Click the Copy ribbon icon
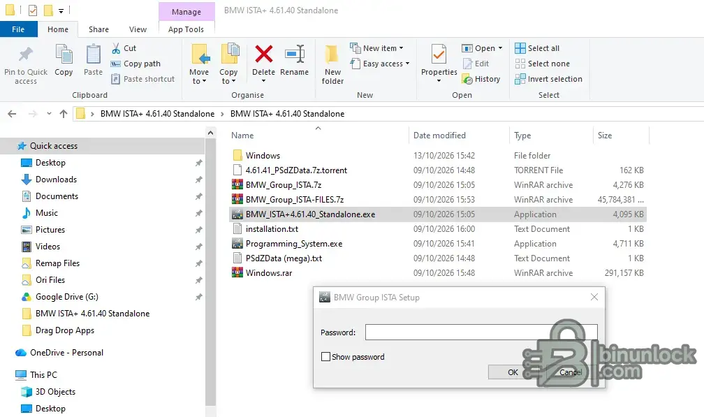 pyautogui.click(x=64, y=54)
